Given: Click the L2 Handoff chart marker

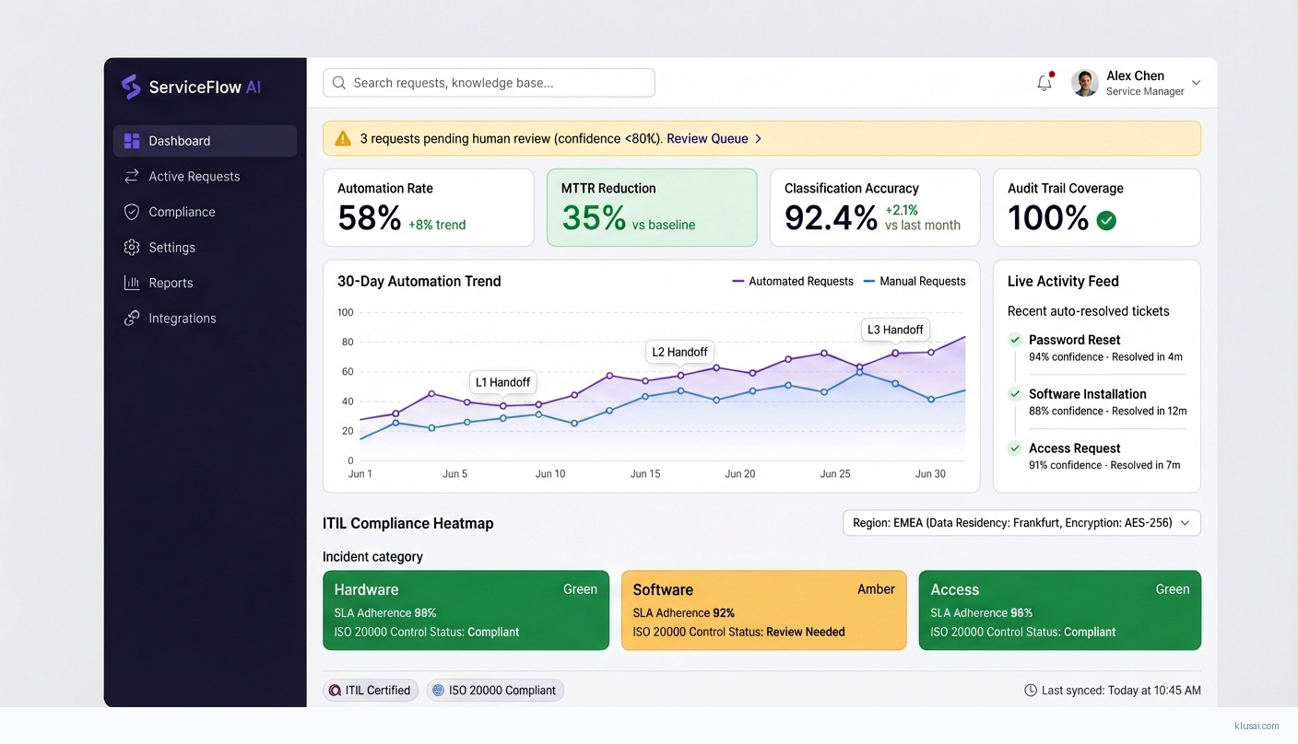Looking at the screenshot, I should point(679,353).
